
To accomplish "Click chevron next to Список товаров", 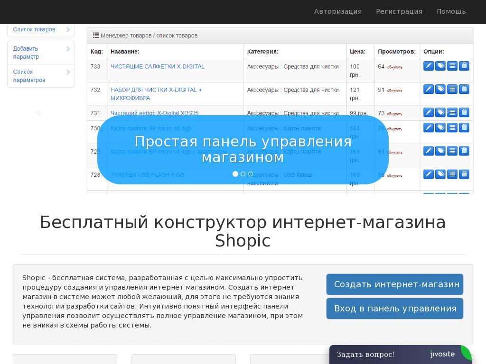I will pos(68,29).
